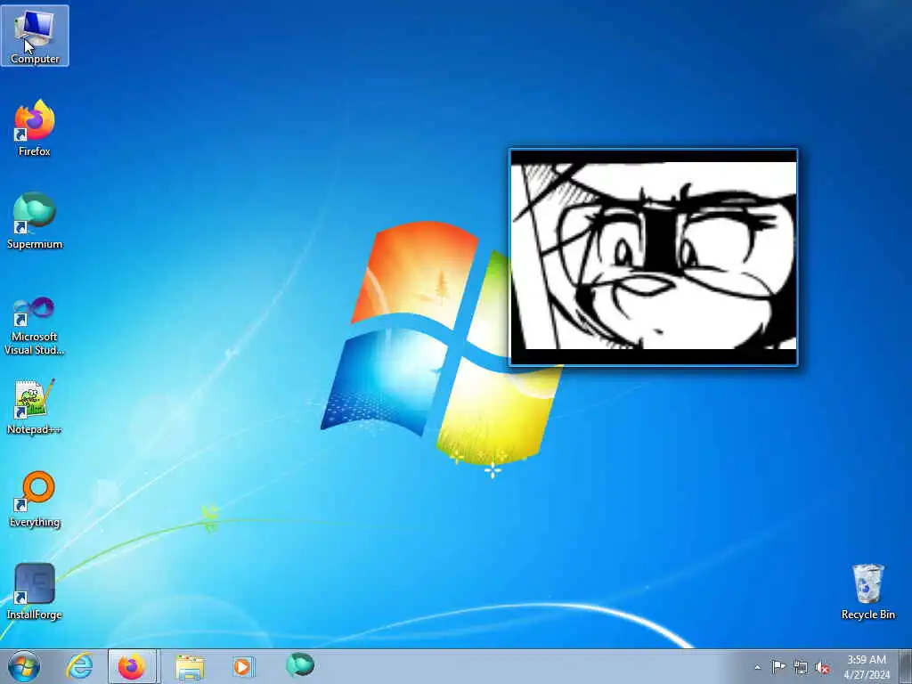Select the Microsoft Visual Studio shortcut

tap(35, 326)
